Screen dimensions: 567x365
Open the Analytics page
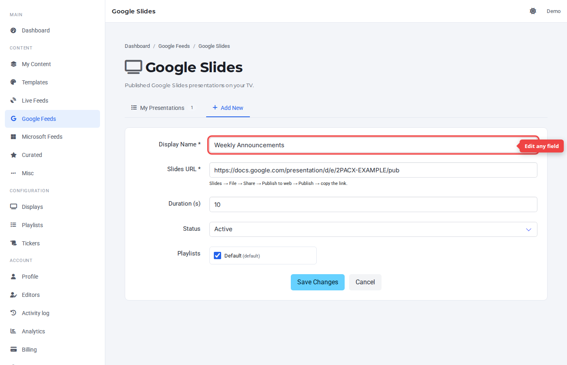(x=52, y=331)
